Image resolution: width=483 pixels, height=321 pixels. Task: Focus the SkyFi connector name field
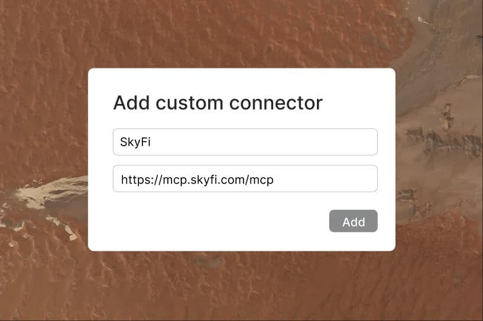[x=245, y=142]
